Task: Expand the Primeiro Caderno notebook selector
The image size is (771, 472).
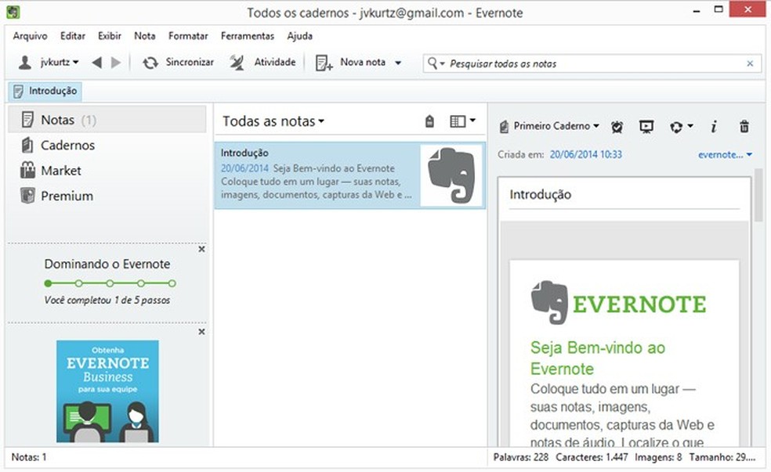Action: (x=548, y=126)
